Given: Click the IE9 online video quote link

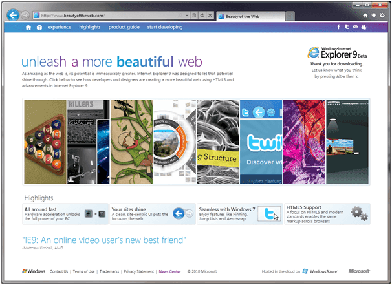Looking at the screenshot, I should (x=104, y=240).
